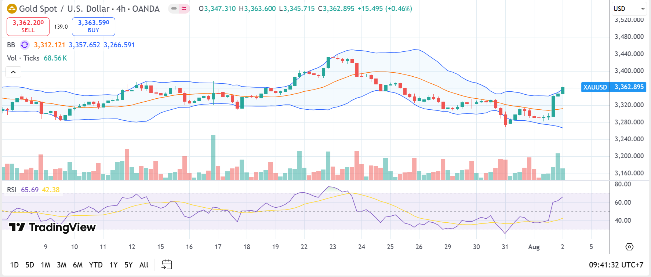
Task: Select the All time range
Action: click(144, 265)
